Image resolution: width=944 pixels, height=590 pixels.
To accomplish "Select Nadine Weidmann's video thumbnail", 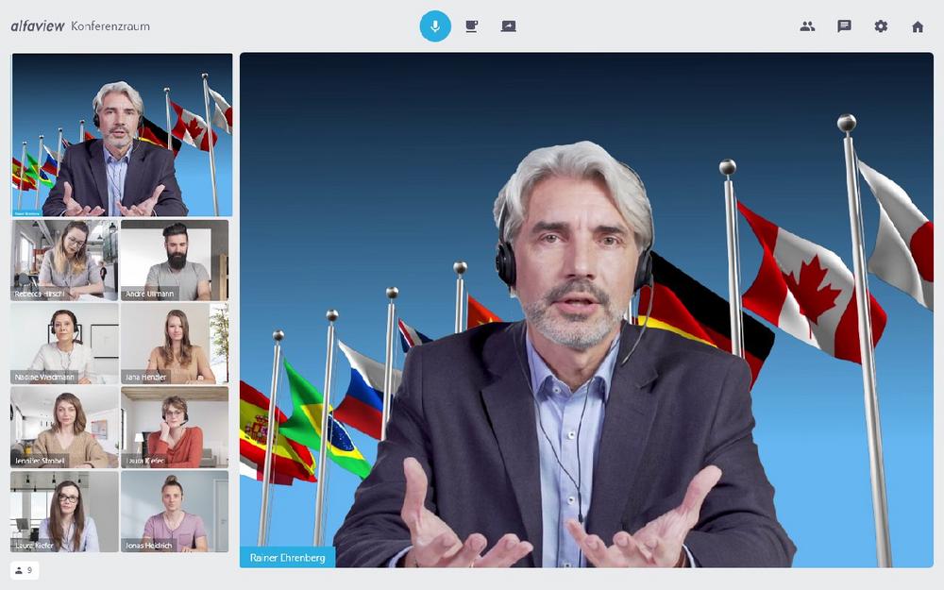I will point(65,344).
